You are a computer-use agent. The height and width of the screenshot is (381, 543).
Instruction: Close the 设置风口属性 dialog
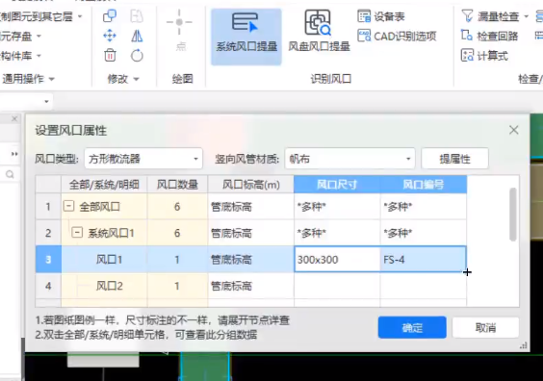coord(514,130)
